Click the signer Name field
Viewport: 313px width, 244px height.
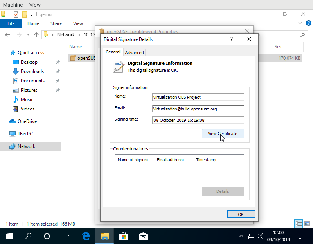(x=198, y=97)
